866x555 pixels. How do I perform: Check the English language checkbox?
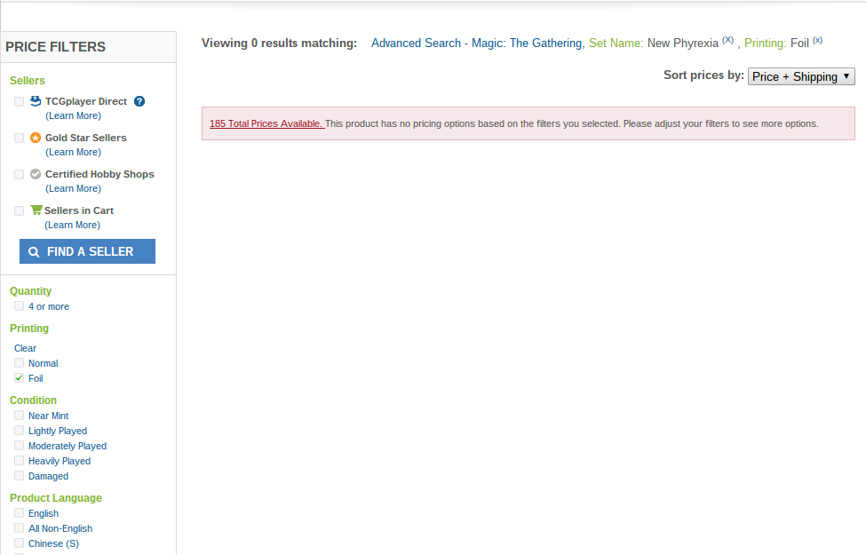[x=20, y=513]
